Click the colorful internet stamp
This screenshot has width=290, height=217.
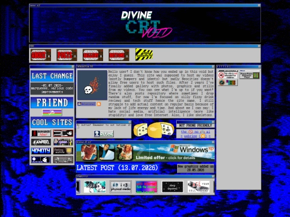click(x=147, y=187)
